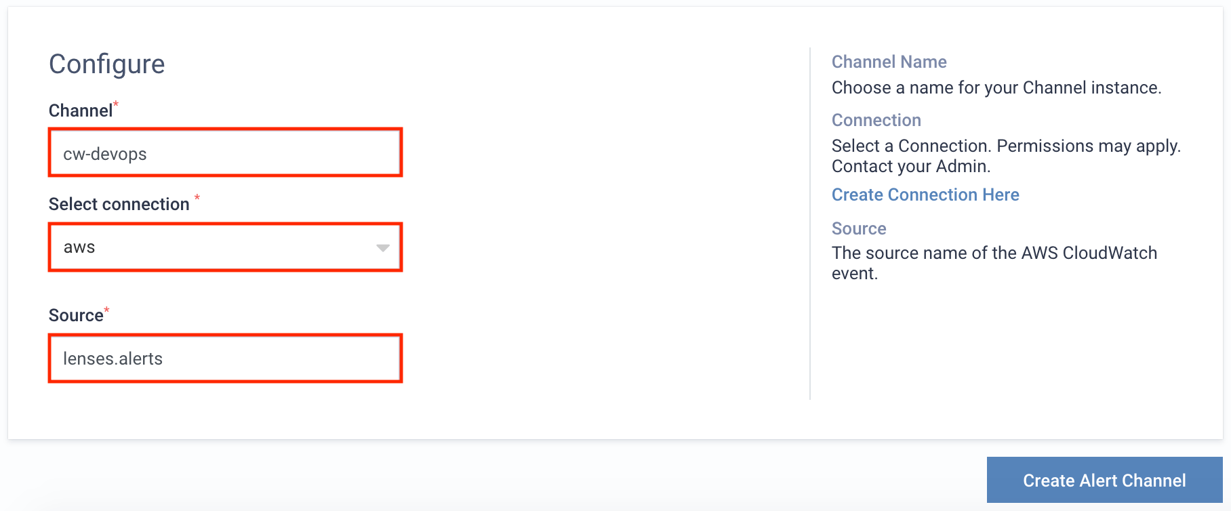1231x511 pixels.
Task: Click the Channel field containing cw-devops
Action: tap(225, 152)
